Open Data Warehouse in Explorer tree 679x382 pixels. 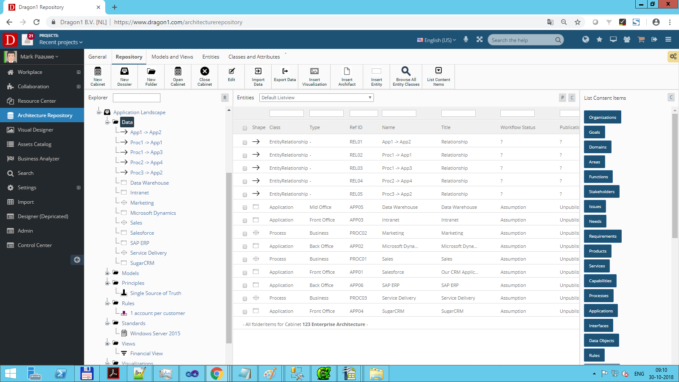coord(149,183)
